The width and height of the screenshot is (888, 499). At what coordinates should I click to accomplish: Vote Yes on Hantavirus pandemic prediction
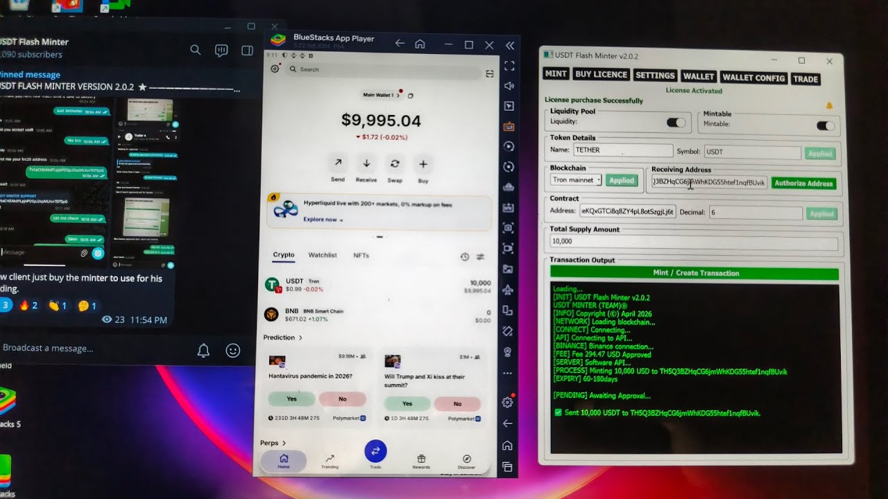tap(291, 399)
